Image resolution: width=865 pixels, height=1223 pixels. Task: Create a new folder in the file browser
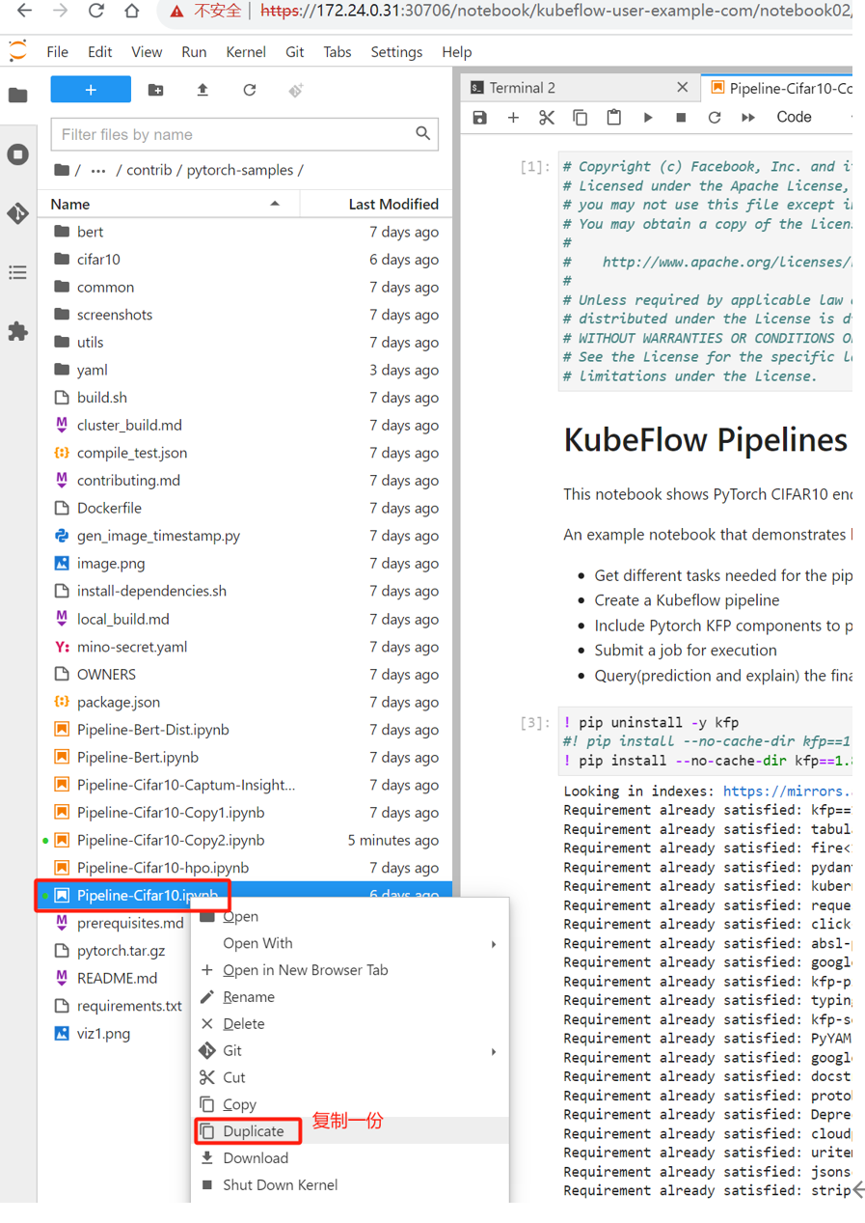point(155,90)
